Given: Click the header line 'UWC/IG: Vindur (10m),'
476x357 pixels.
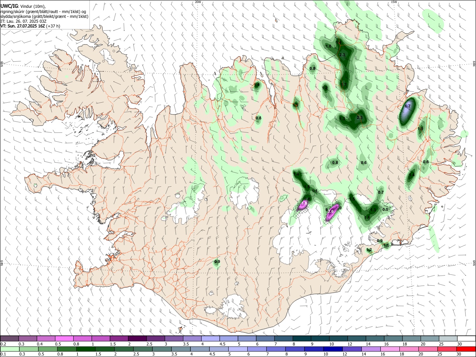Looking at the screenshot, I should click(x=23, y=6).
